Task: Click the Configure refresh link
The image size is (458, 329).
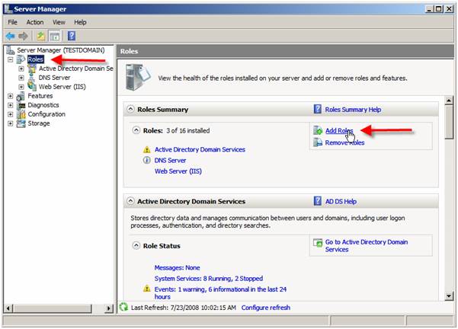Action: click(266, 308)
